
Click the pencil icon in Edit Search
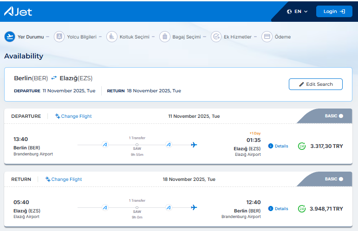[x=301, y=84]
